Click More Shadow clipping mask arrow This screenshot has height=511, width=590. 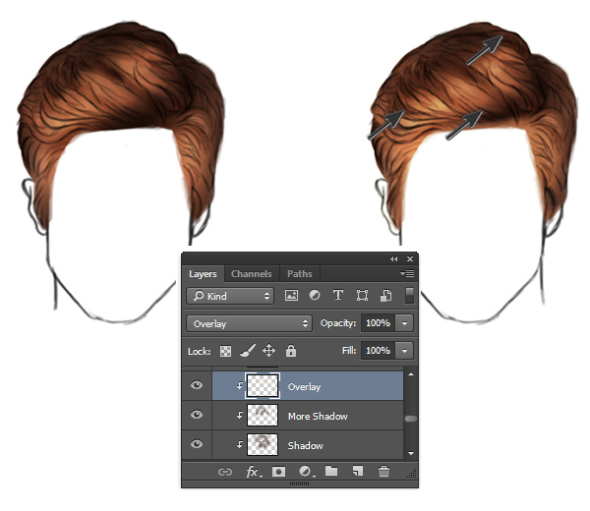(x=239, y=415)
